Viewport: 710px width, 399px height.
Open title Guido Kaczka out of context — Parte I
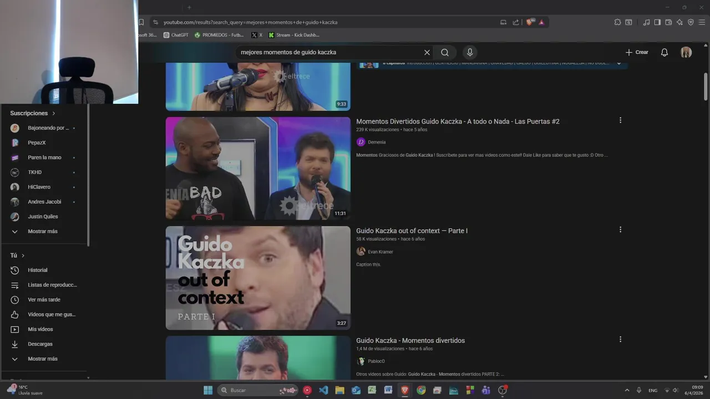coord(412,231)
